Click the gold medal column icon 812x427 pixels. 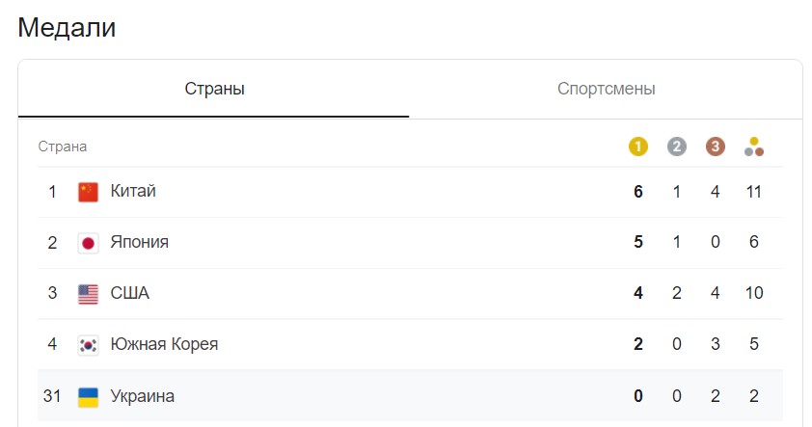tap(638, 147)
